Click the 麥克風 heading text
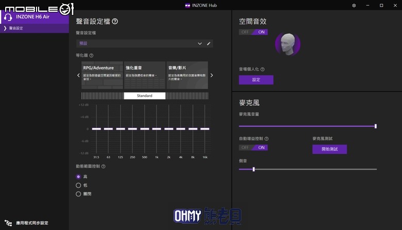The width and height of the screenshot is (402, 230). (249, 103)
